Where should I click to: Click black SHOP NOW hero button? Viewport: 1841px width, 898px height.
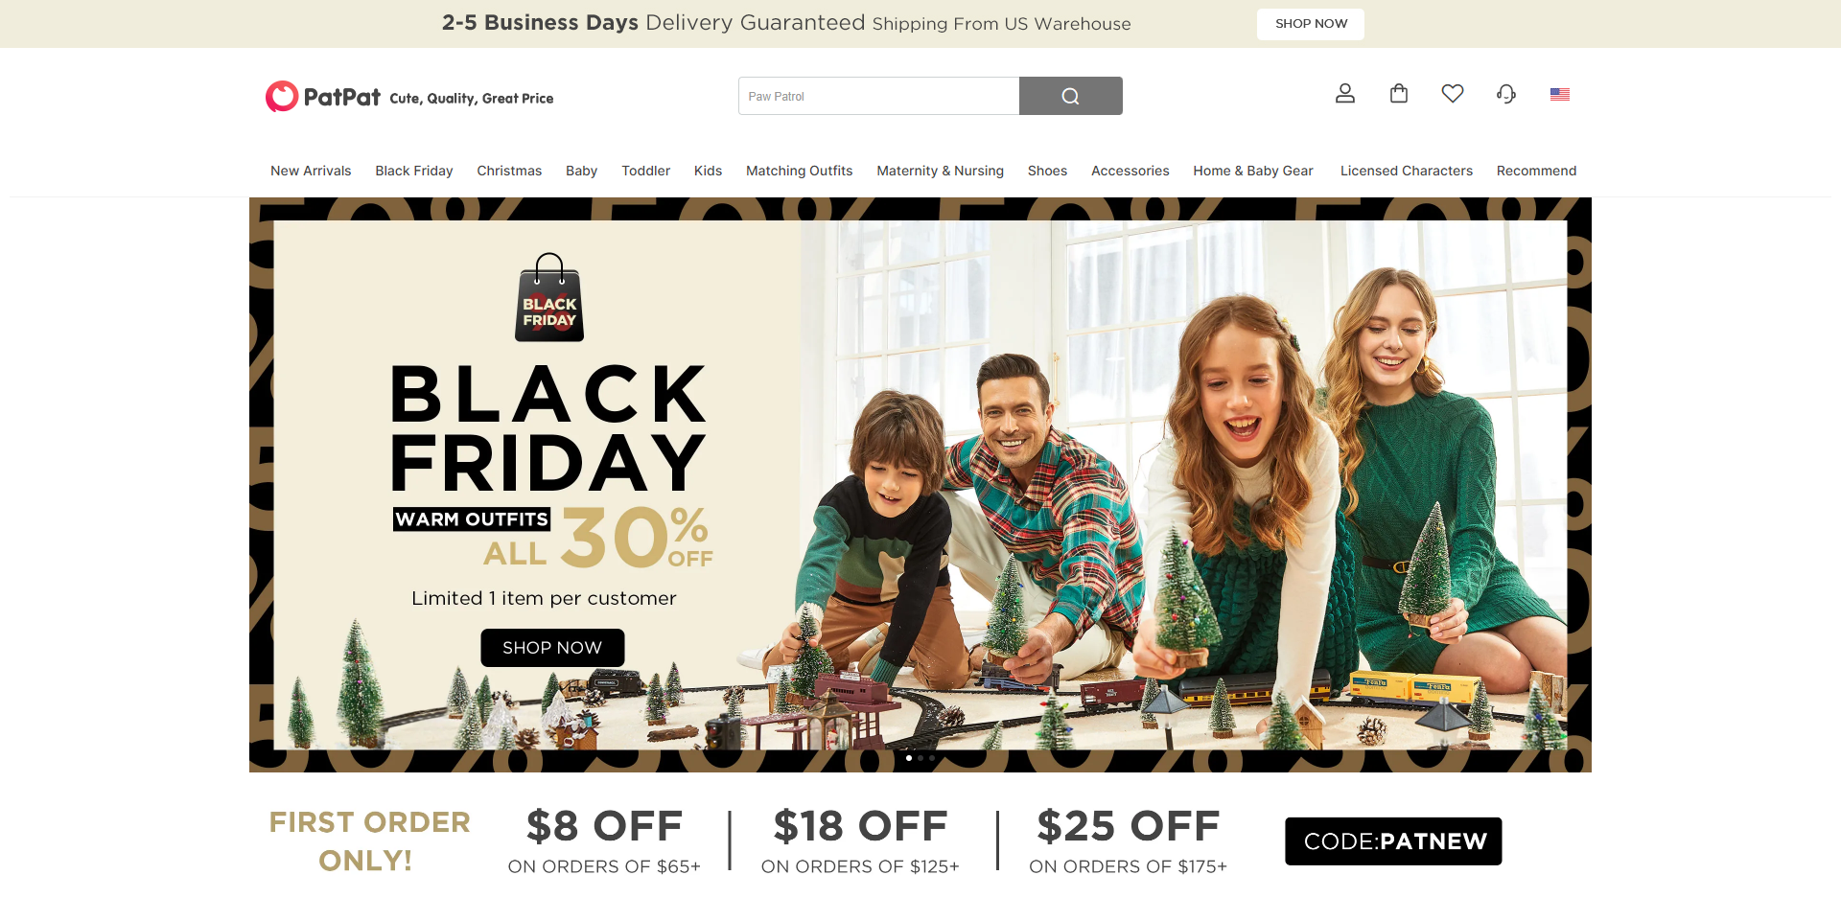click(552, 648)
